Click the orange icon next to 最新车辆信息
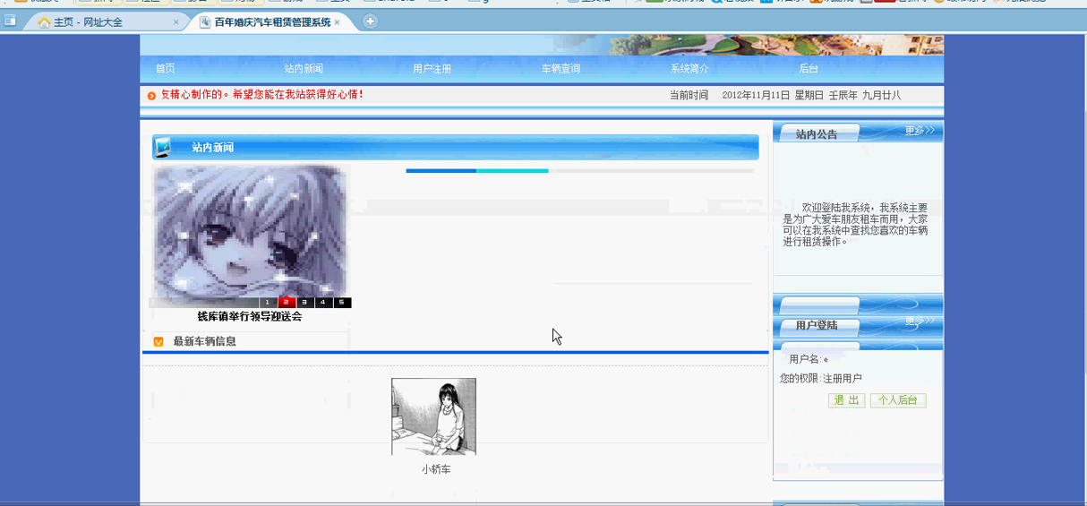 point(158,342)
